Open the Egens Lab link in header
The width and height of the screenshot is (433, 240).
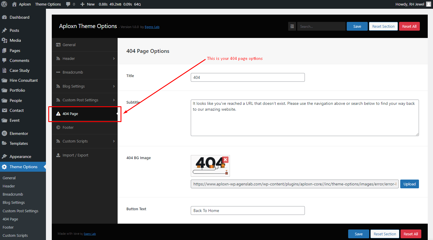click(152, 27)
